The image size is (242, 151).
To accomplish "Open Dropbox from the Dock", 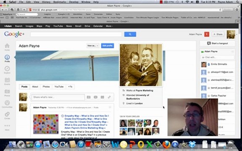I will 192,145.
